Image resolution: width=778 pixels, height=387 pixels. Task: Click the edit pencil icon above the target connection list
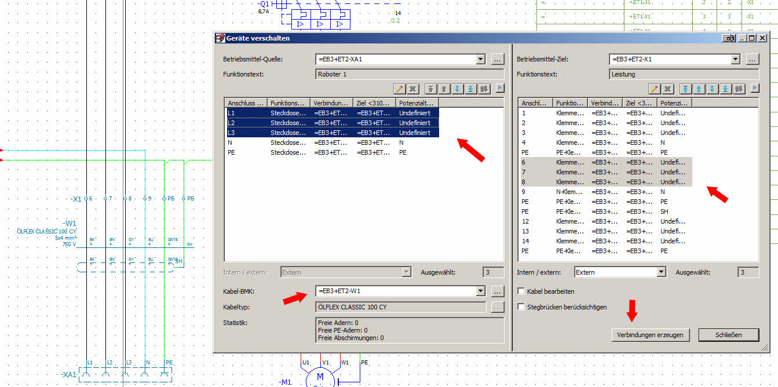tap(653, 89)
